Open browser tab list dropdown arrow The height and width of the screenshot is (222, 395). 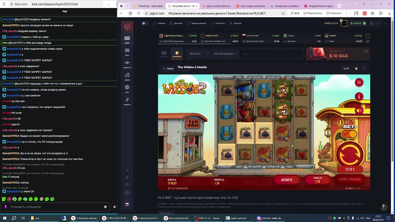(127, 6)
